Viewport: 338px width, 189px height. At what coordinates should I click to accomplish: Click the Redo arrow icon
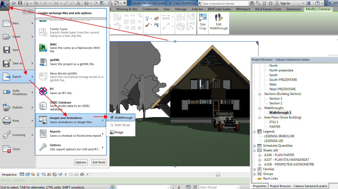pos(45,3)
